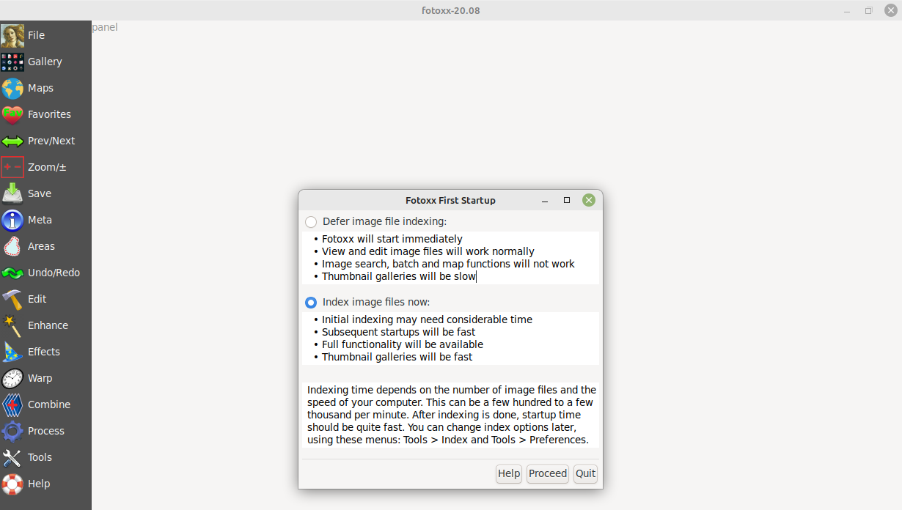Close the Fotoxx First Startup dialog

pyautogui.click(x=588, y=200)
